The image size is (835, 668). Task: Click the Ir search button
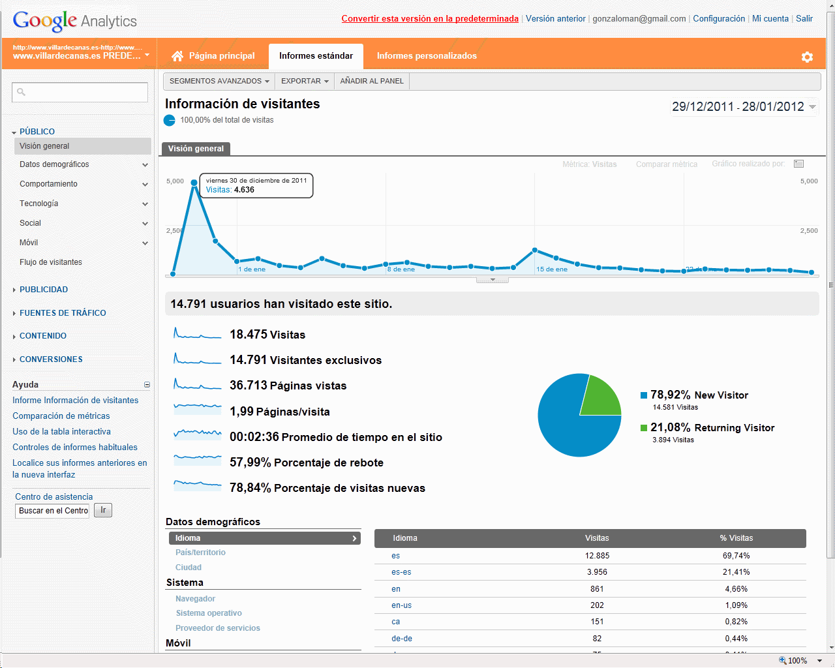tap(103, 510)
